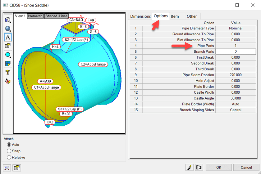The height and width of the screenshot is (174, 261).
Task: Click the Value column header
Action: coord(236,23)
